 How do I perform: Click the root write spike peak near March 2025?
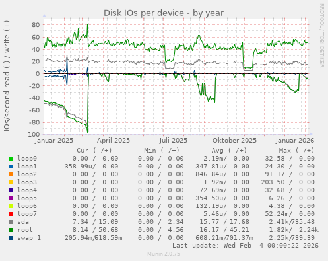click(87, 24)
